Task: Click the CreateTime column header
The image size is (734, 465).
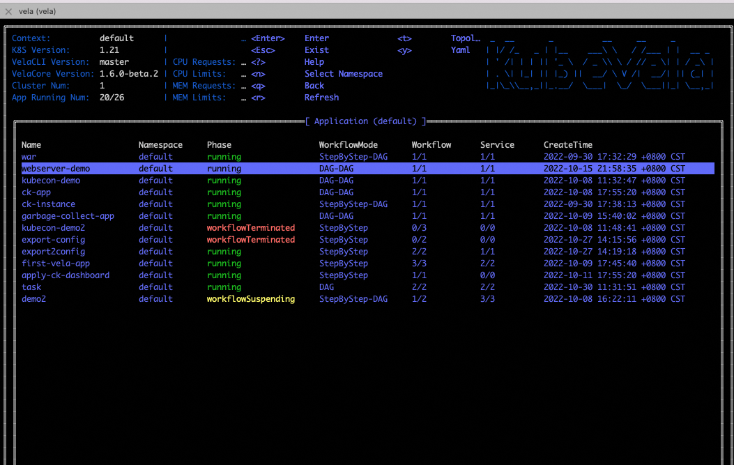Action: (568, 145)
